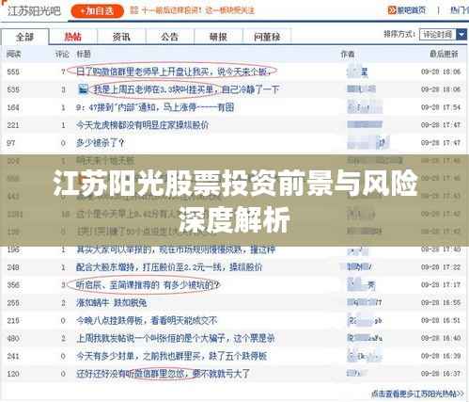Open author of 龙虎榜 post
The image size is (469, 402).
tap(365, 125)
